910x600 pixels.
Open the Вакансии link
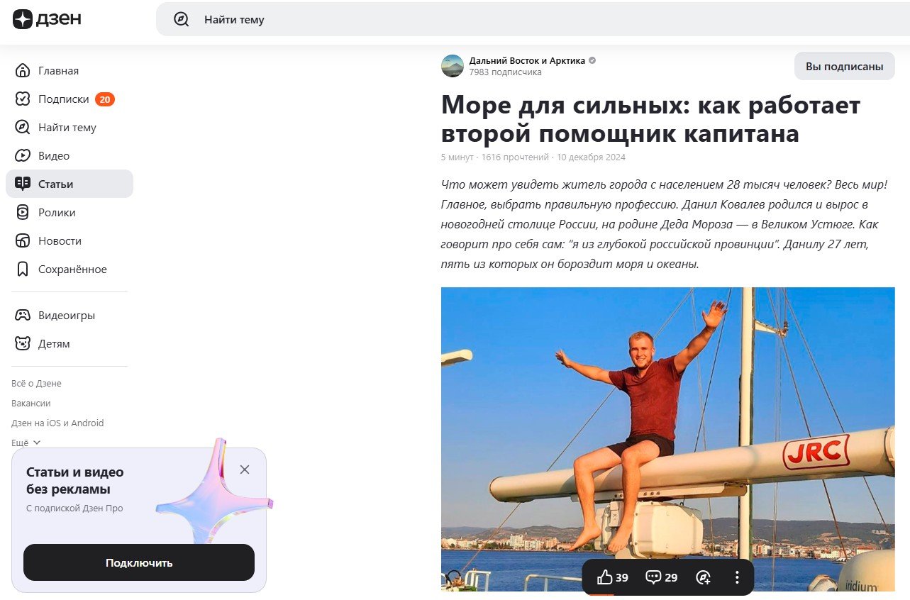(x=31, y=404)
